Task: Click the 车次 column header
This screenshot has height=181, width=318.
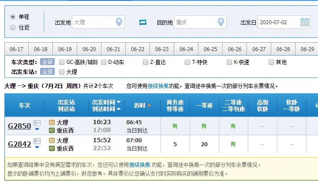Action: [25, 105]
